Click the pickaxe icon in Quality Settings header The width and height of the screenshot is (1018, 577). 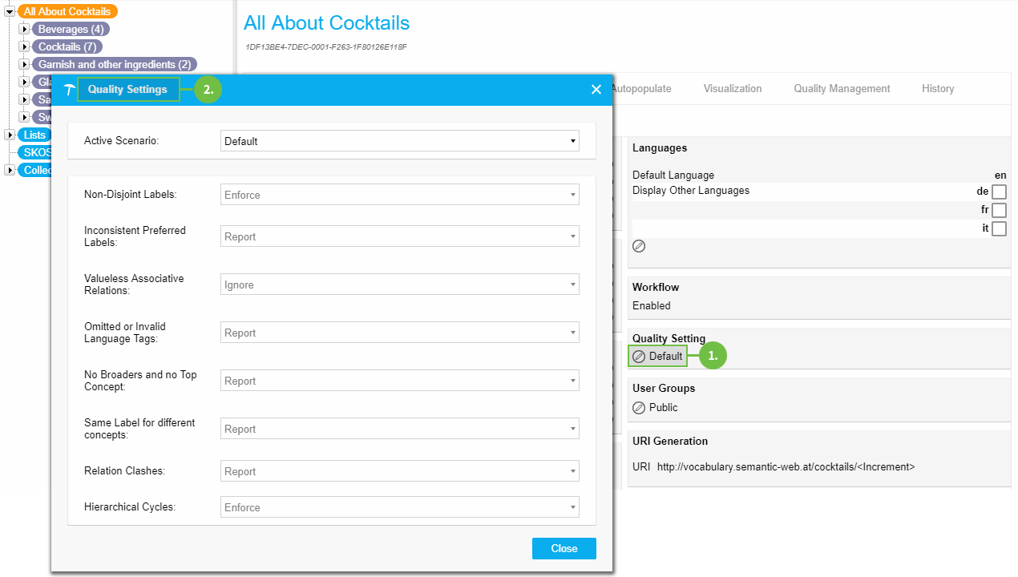pyautogui.click(x=69, y=90)
